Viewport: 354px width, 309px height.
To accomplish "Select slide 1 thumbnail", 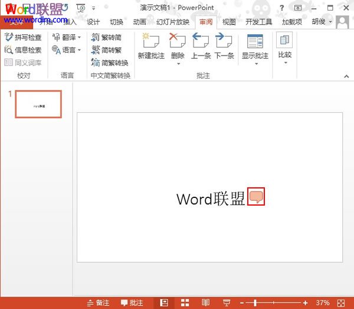I will pyautogui.click(x=38, y=104).
